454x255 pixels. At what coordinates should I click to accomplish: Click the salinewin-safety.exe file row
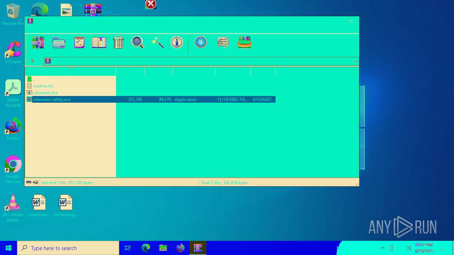pos(151,100)
